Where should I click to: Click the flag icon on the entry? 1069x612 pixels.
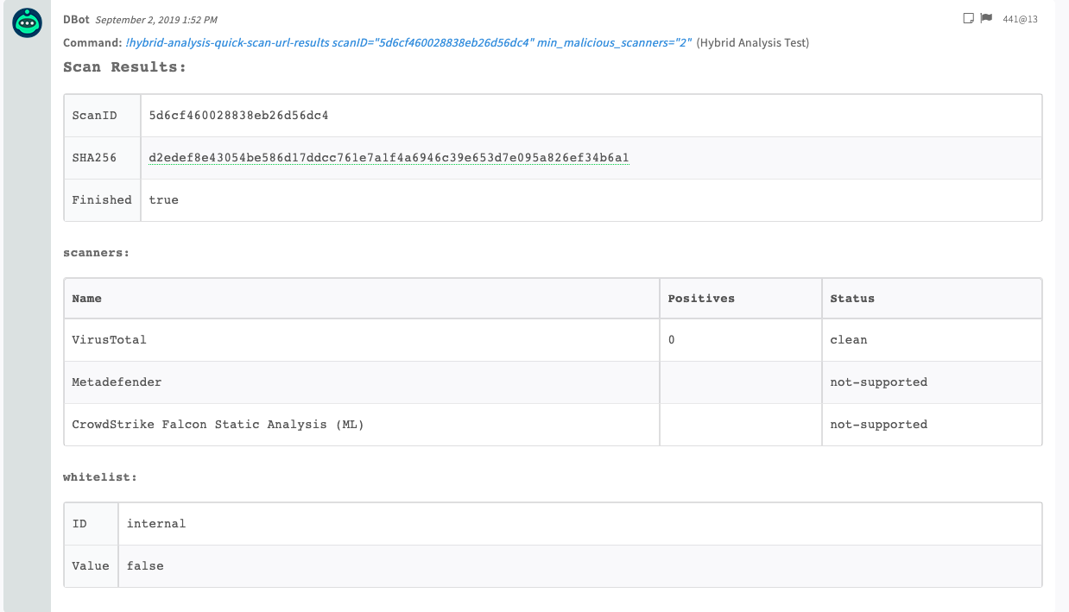point(986,18)
